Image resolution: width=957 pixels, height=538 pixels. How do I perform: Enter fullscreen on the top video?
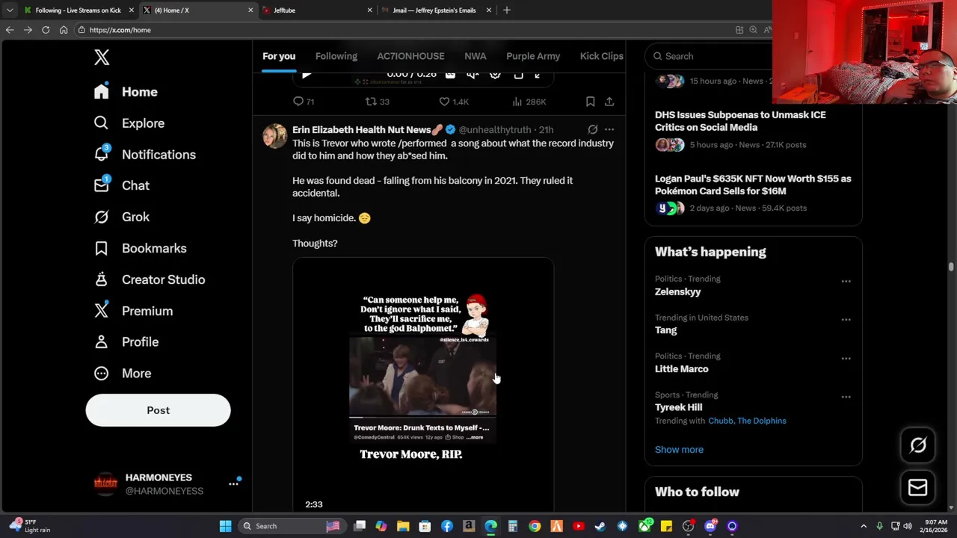point(537,75)
